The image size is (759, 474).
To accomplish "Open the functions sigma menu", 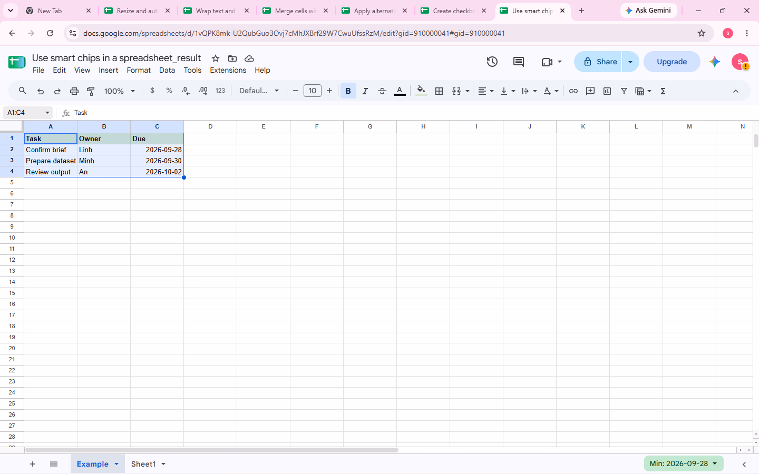I will [663, 91].
